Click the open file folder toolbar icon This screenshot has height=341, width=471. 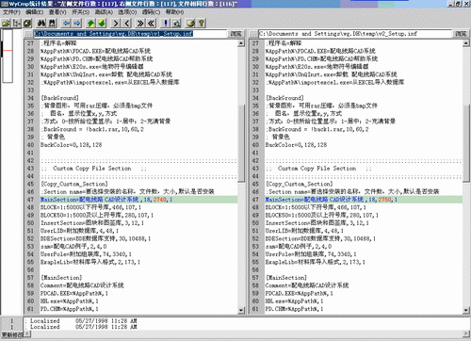[x=7, y=24]
